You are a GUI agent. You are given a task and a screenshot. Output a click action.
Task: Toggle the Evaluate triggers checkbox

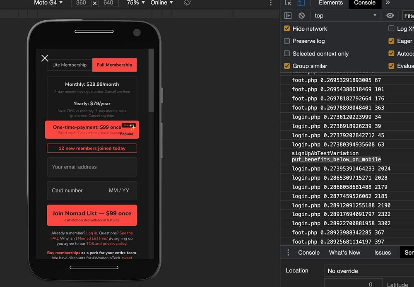pos(391,66)
